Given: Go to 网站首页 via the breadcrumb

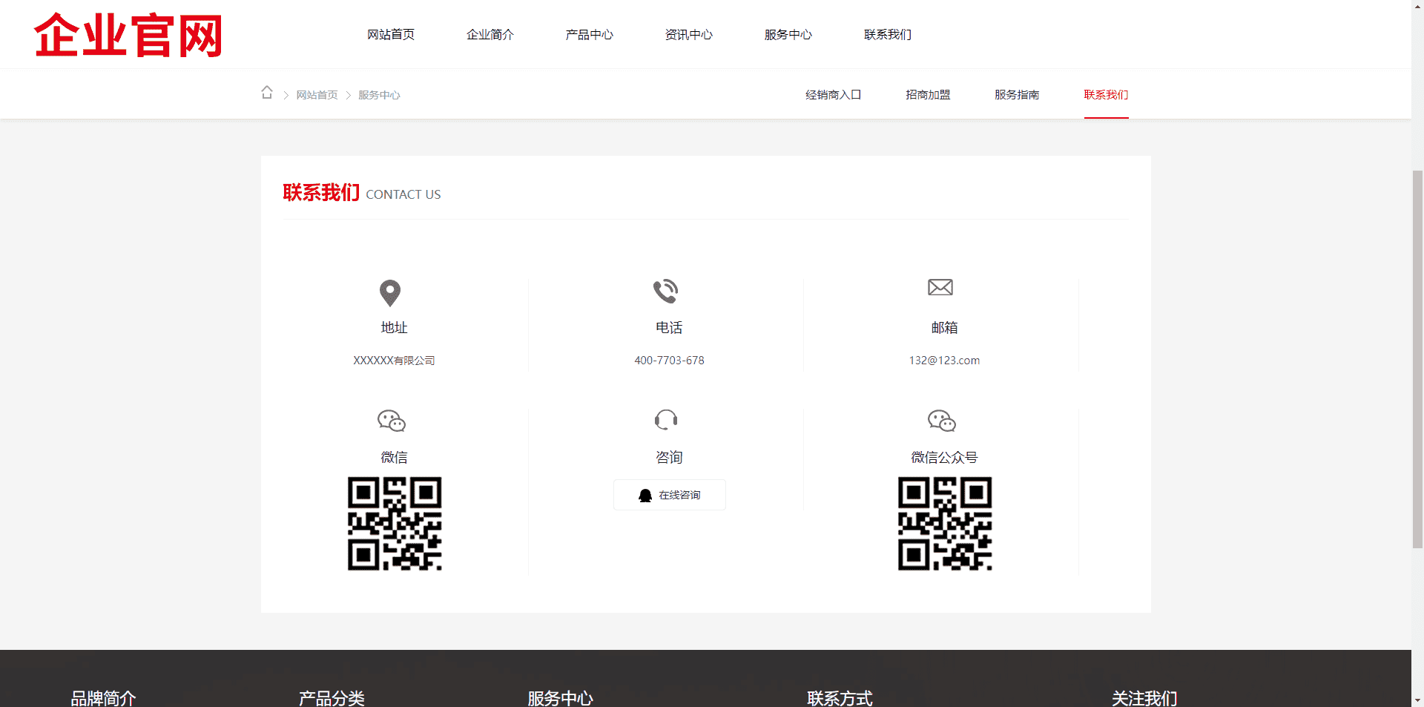Looking at the screenshot, I should [x=317, y=95].
